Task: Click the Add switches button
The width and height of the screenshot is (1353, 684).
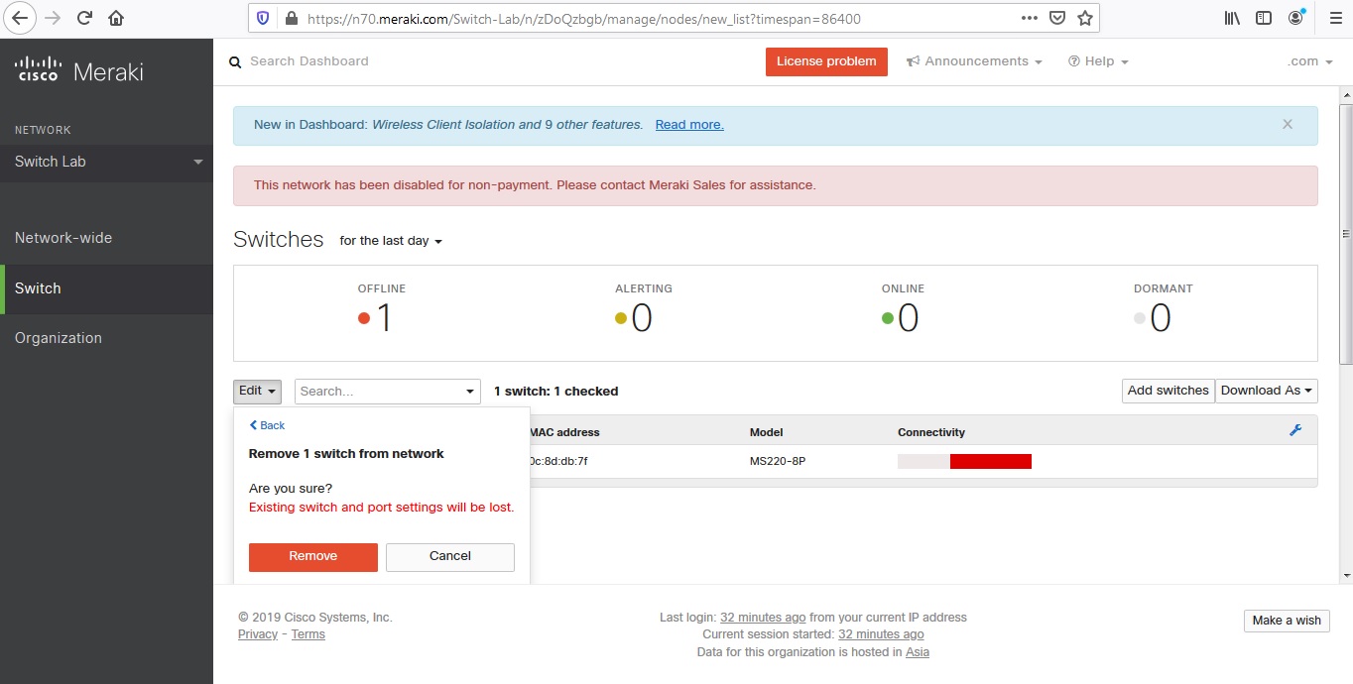Action: (1168, 391)
